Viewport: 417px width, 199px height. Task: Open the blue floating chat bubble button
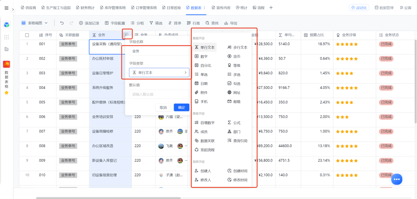[396, 179]
